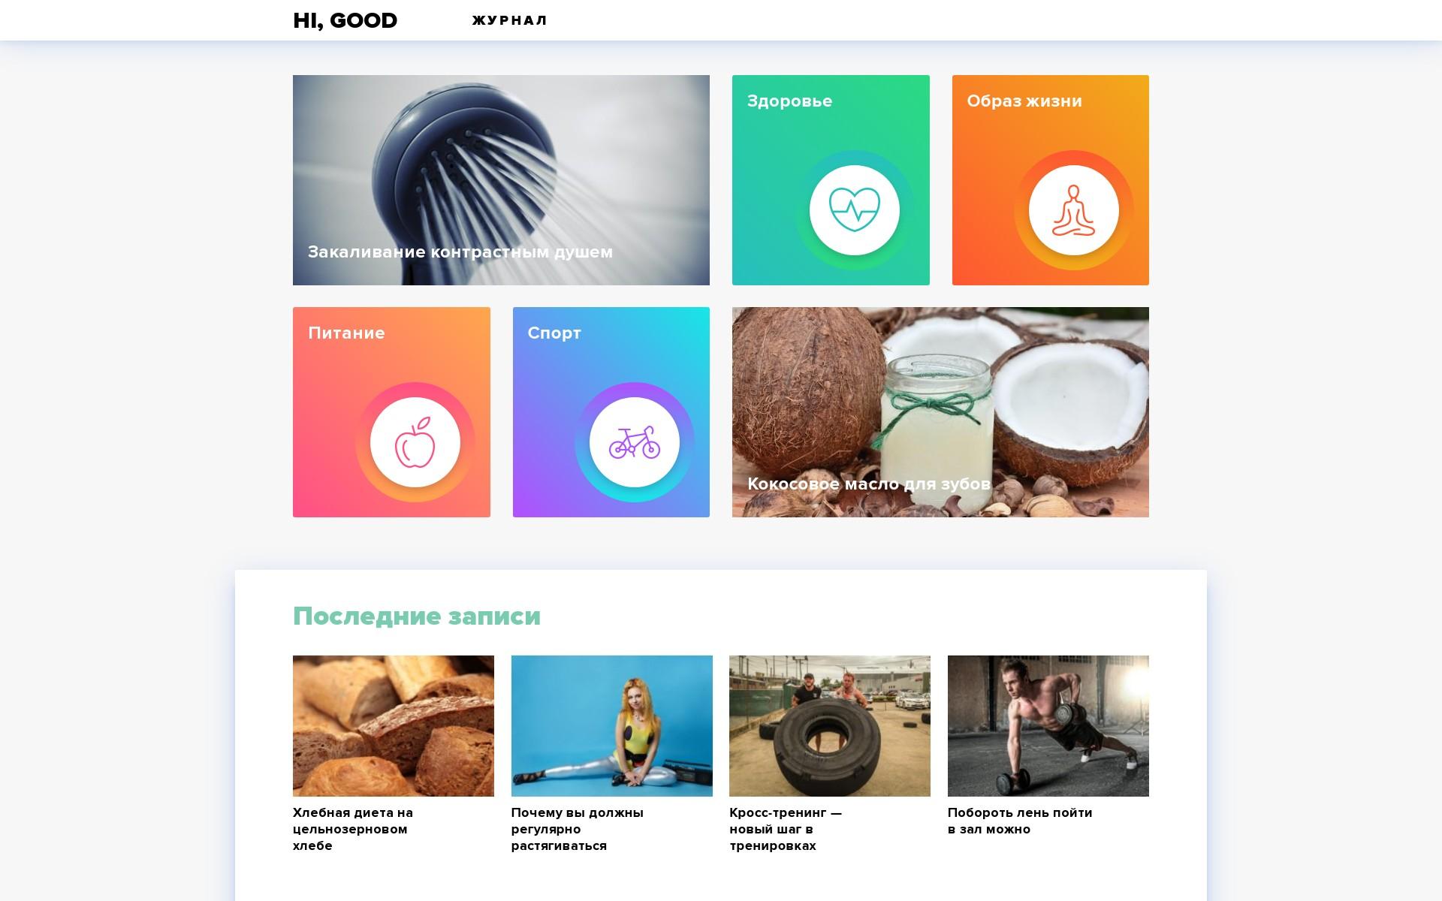Open the ЖУРНАЛ menu item
The image size is (1442, 901).
click(x=510, y=20)
